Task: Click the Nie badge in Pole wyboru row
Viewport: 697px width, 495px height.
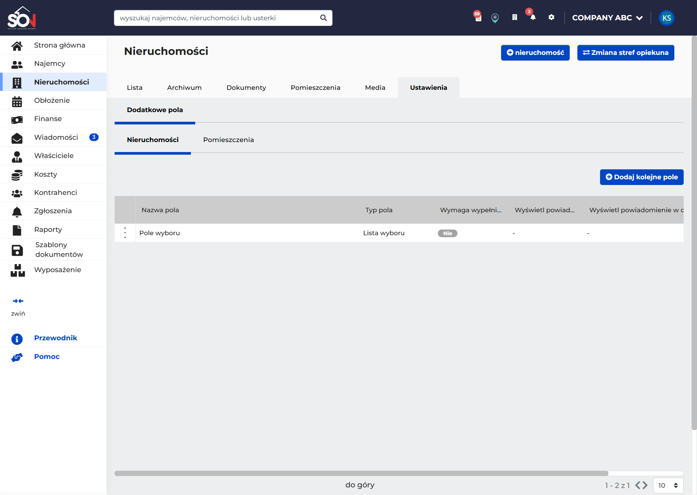Action: tap(447, 233)
